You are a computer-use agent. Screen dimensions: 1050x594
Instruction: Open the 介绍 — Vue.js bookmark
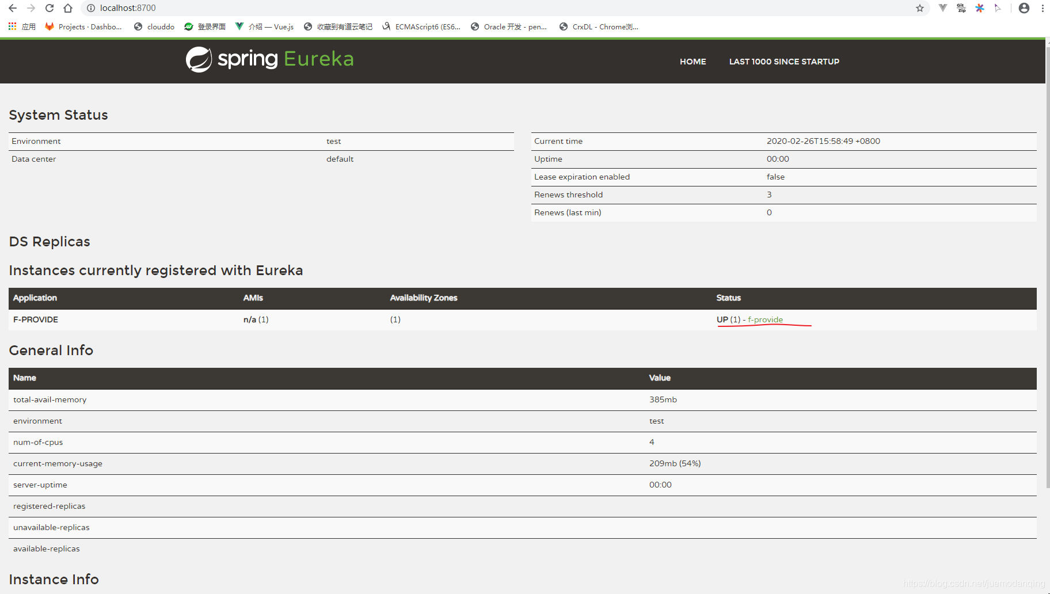tap(264, 26)
